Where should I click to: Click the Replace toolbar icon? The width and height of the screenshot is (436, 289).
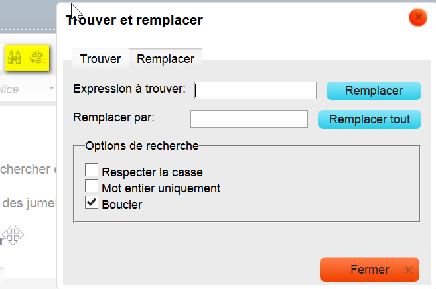click(x=38, y=59)
